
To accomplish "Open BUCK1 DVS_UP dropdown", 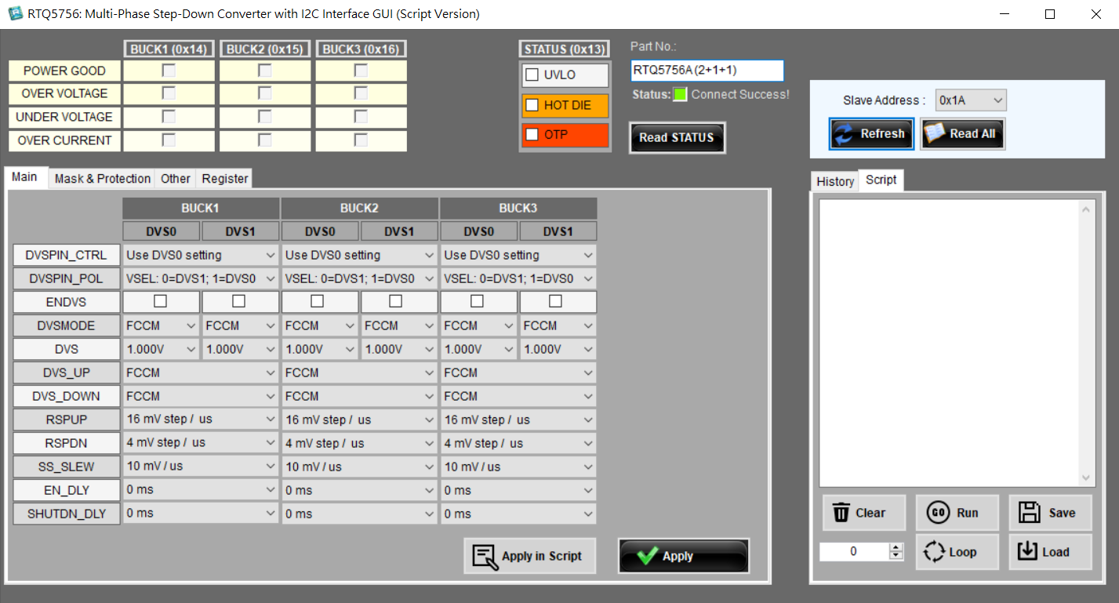I will point(201,372).
